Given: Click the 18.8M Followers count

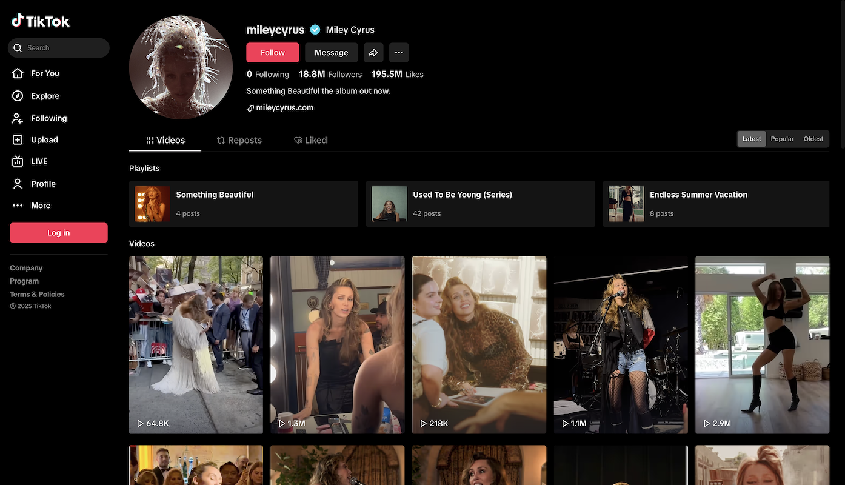Looking at the screenshot, I should (330, 74).
